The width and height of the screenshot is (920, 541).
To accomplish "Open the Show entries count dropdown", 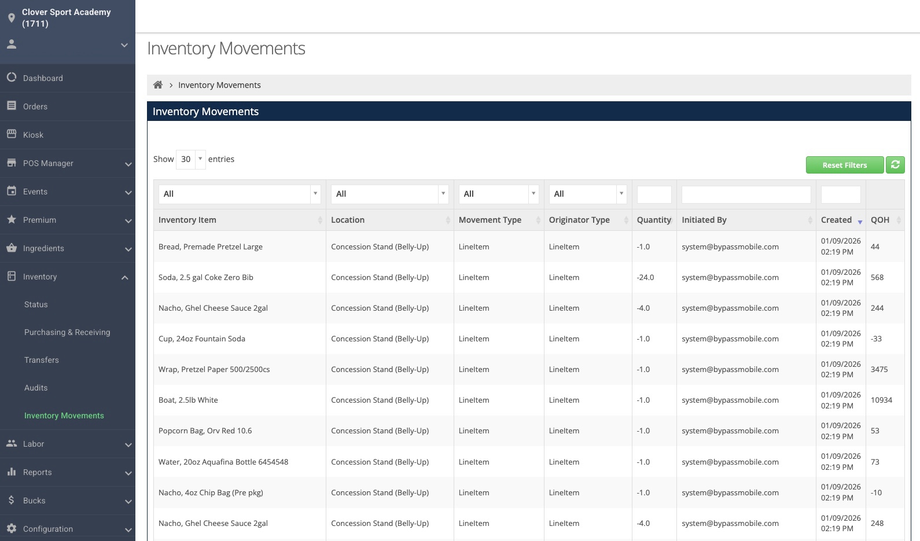I will tap(191, 159).
